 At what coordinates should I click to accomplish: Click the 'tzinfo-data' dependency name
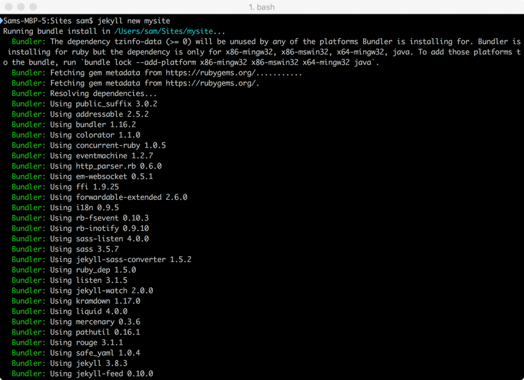tap(138, 42)
